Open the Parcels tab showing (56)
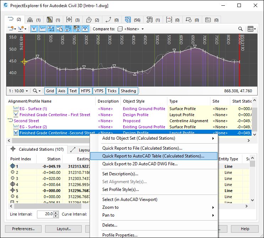Image resolution: width=264 pixels, height=238 pixels. pyautogui.click(x=133, y=20)
